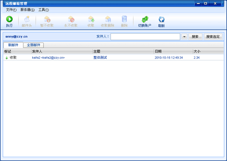This screenshot has height=161, width=227.
Task: Click the 切换账户 (Switch account) icon
Action: click(x=144, y=19)
